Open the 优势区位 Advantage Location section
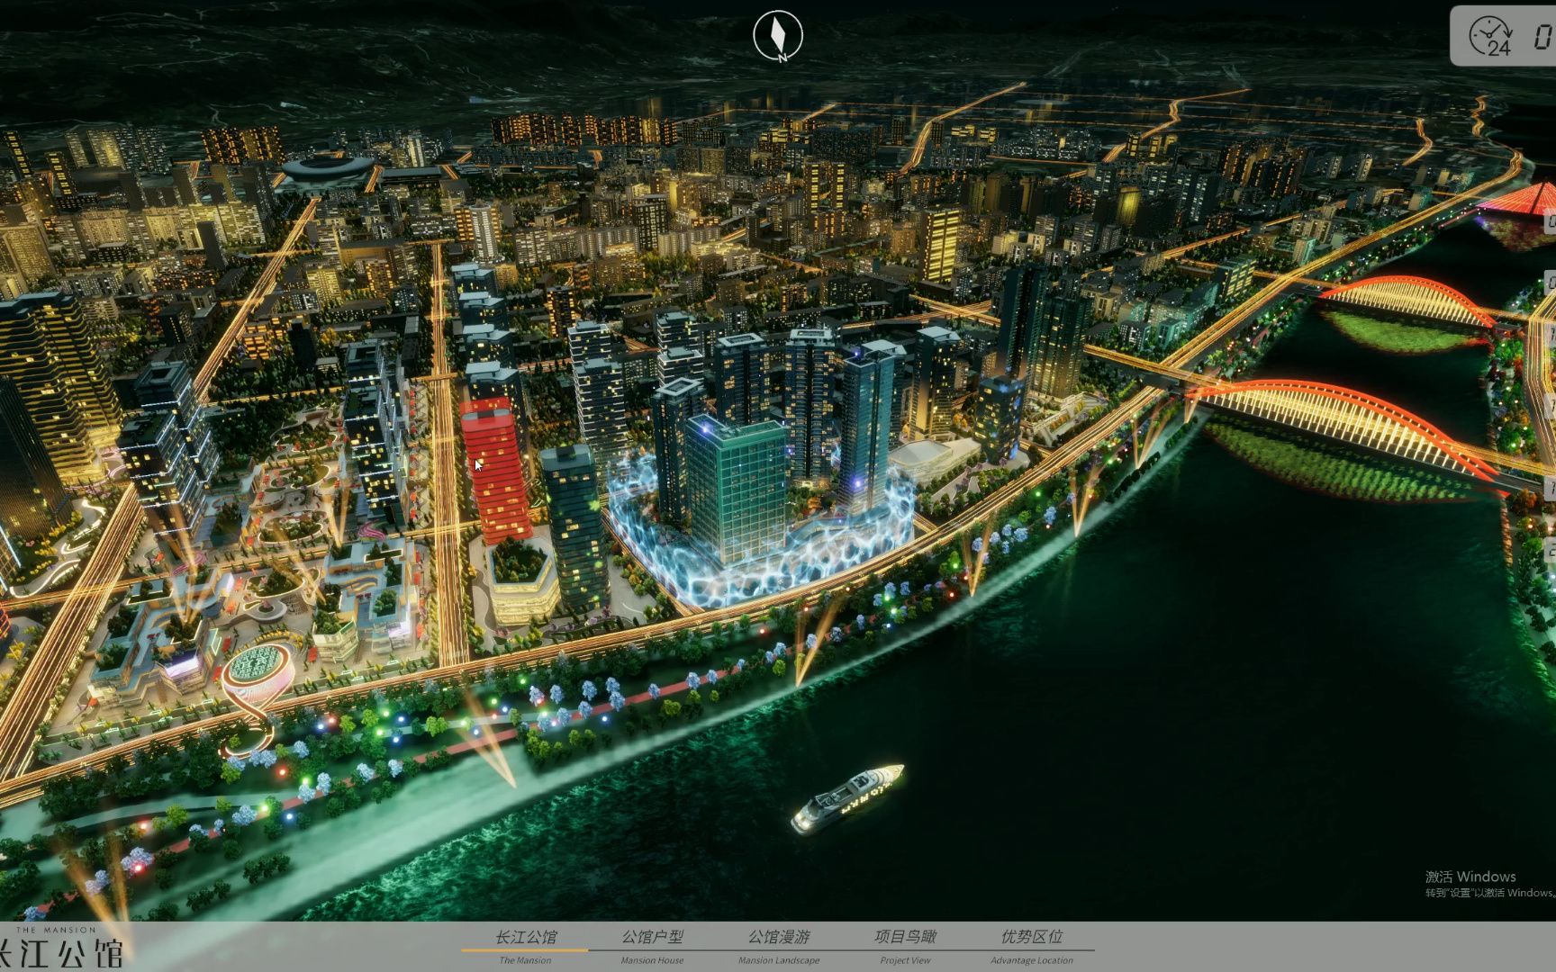 point(1032,937)
